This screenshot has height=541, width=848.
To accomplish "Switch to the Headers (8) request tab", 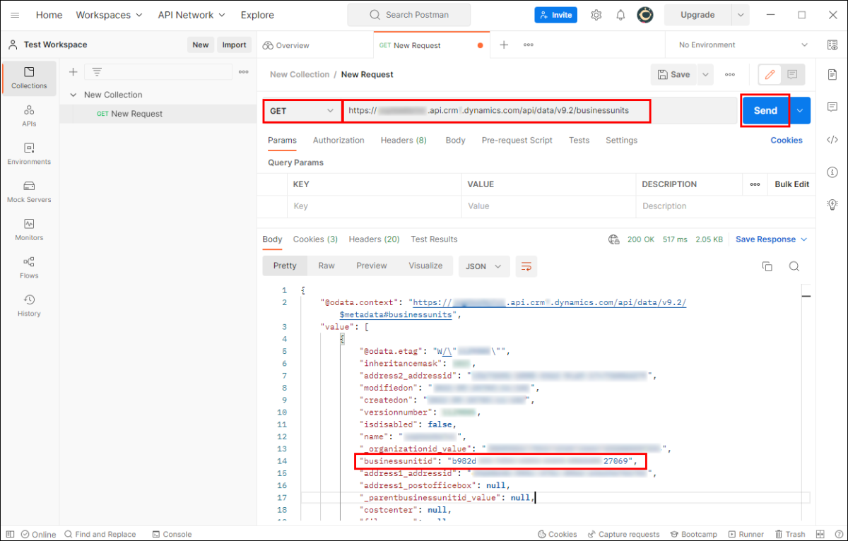I will (x=404, y=140).
